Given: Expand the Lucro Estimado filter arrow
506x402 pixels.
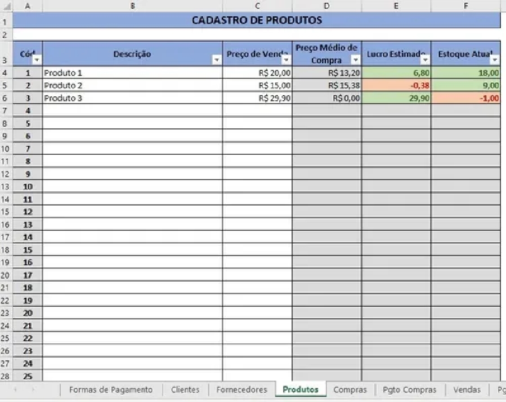Looking at the screenshot, I should [425, 60].
